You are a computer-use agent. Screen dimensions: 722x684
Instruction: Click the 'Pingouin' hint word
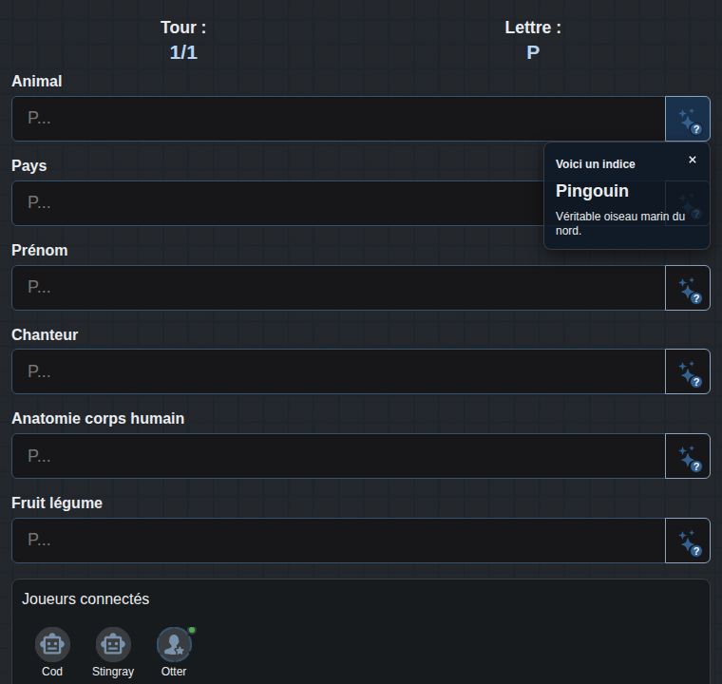(x=592, y=191)
